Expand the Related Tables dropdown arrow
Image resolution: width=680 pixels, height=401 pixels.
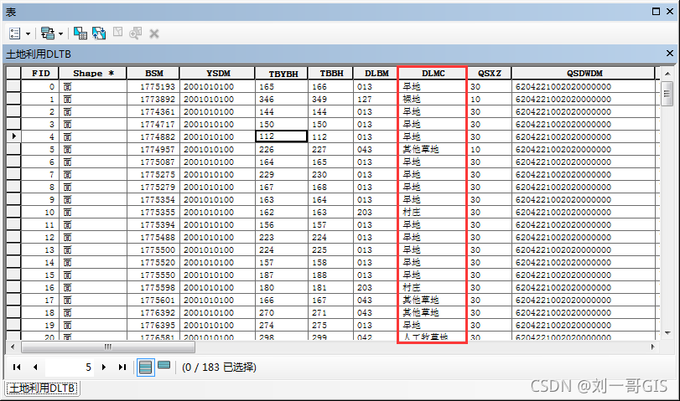click(x=60, y=33)
